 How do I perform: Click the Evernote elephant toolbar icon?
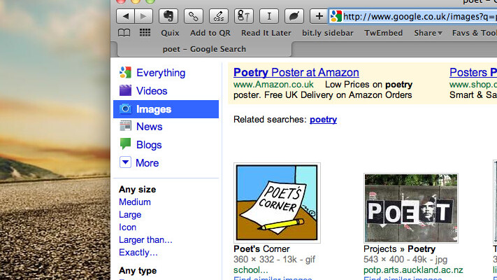[168, 16]
